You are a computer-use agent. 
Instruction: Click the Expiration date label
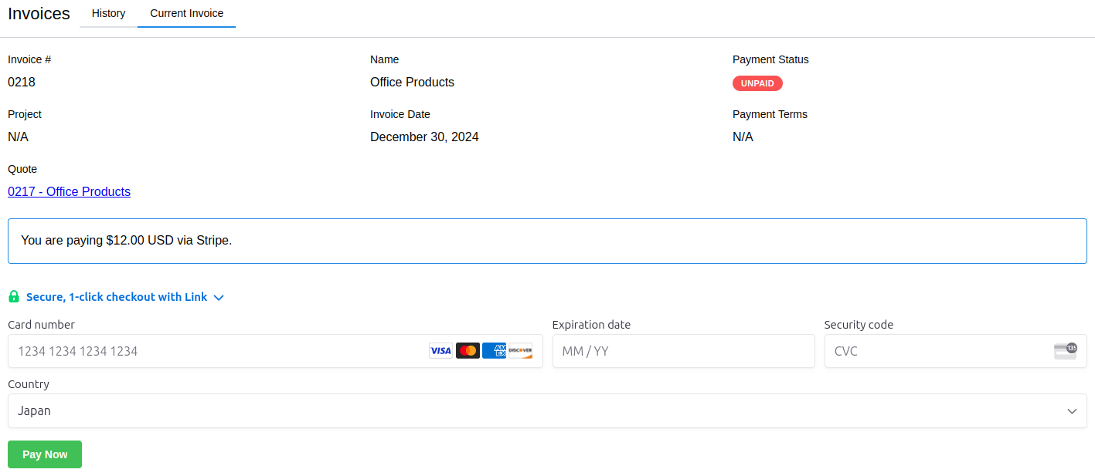(591, 325)
